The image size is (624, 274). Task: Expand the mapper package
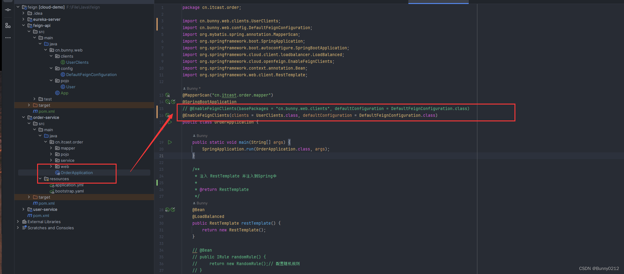[51, 148]
